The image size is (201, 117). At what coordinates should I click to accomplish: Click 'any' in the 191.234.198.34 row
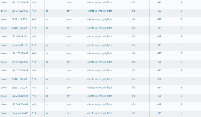click(69, 96)
